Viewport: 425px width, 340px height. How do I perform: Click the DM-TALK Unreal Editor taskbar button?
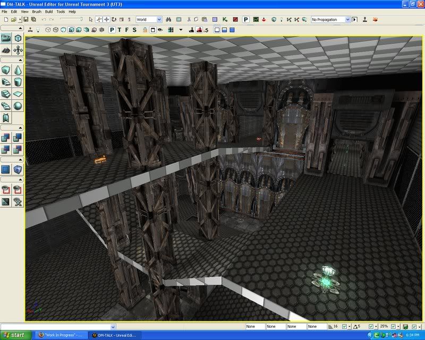tap(115, 335)
